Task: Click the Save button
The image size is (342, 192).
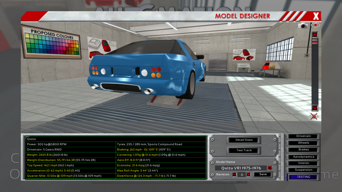Action: click(x=263, y=174)
